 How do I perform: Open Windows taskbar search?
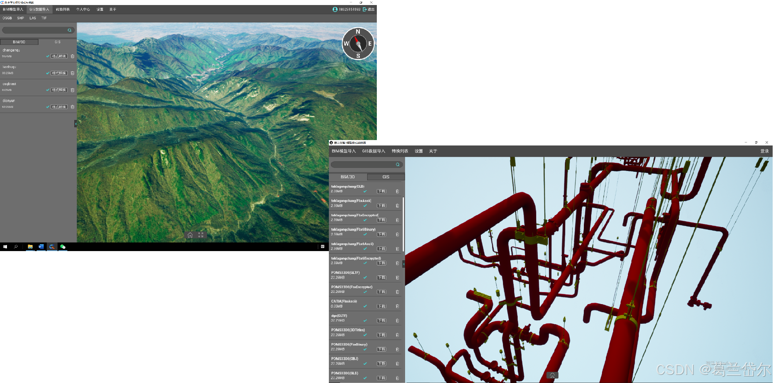[16, 246]
